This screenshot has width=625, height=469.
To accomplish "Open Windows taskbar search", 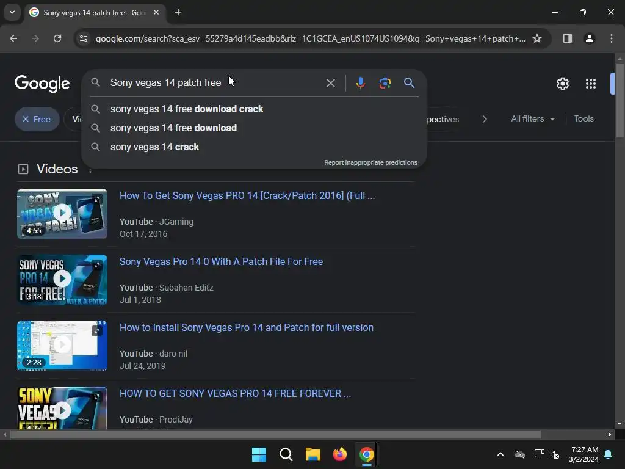I will point(286,454).
